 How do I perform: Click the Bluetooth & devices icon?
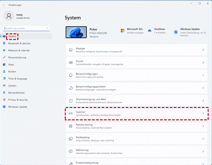[x=4, y=43]
